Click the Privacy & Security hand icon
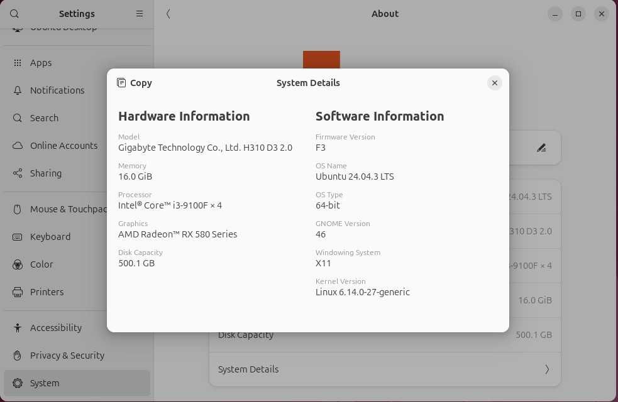 click(x=18, y=355)
